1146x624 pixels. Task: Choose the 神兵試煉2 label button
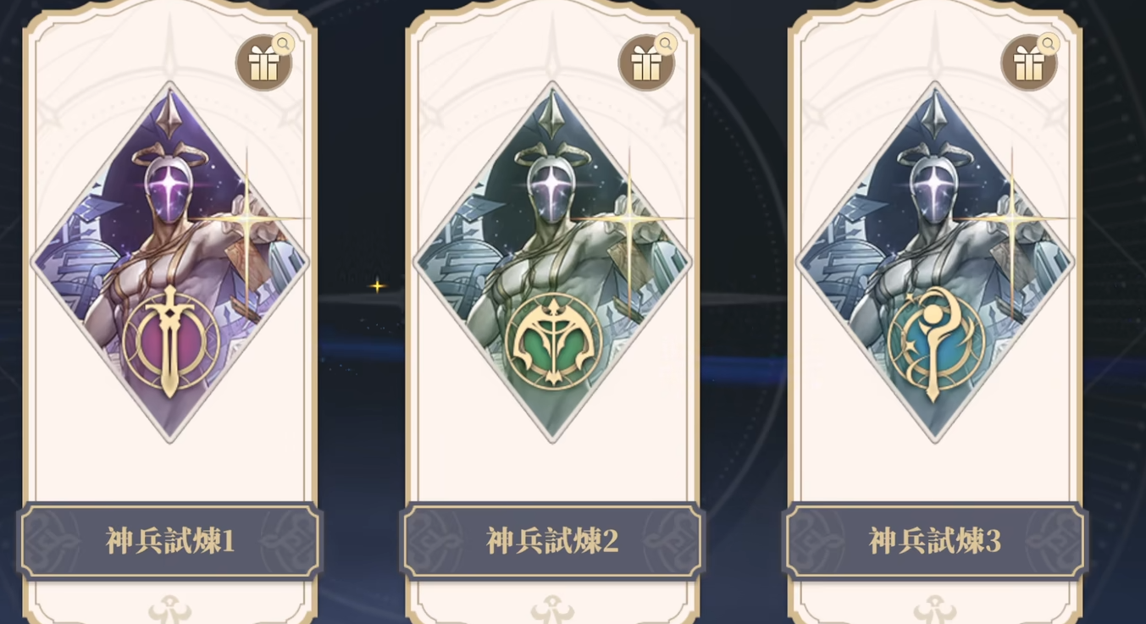552,540
